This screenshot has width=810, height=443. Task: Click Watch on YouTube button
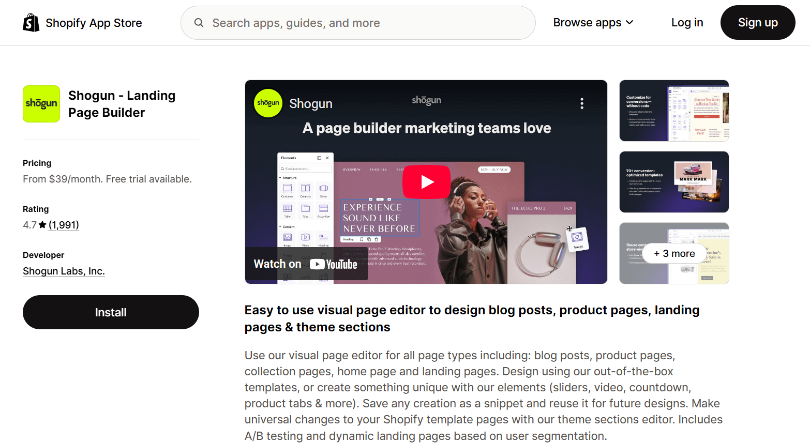[x=306, y=264]
